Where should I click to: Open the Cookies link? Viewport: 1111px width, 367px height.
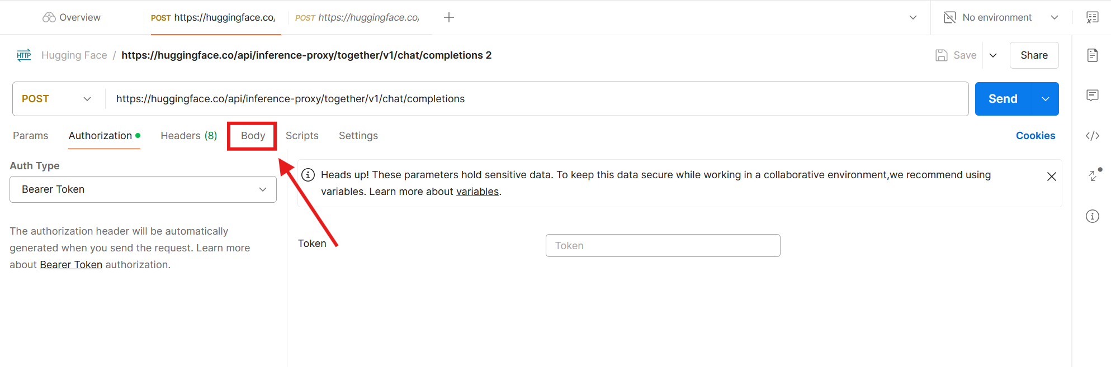pos(1036,136)
